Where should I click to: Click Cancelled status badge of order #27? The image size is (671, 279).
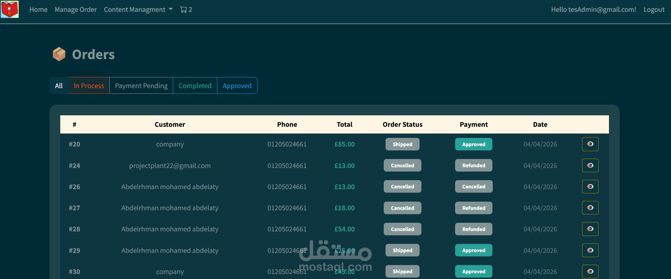pos(402,208)
